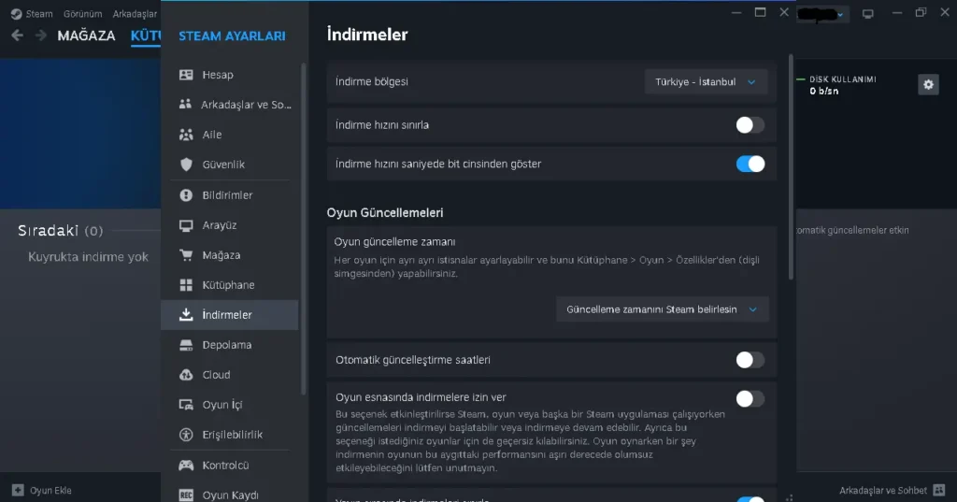Switch to the MAĞAZA tab

[x=86, y=36]
